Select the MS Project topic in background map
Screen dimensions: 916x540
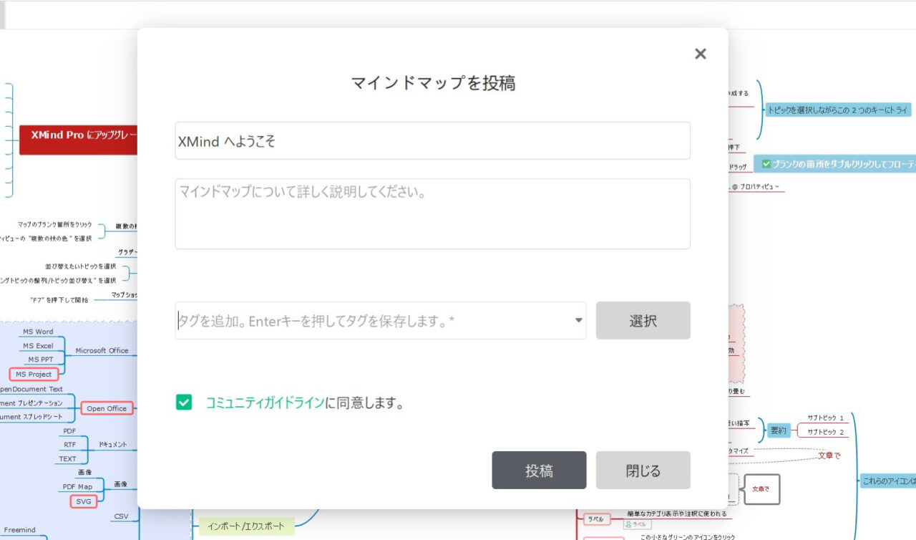point(34,374)
